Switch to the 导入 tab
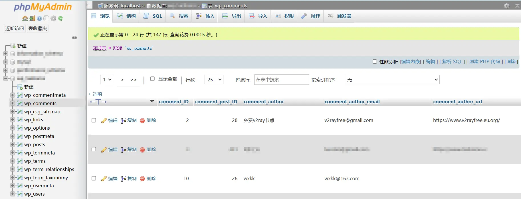Screen dimensions: 521x199 pyautogui.click(x=258, y=16)
